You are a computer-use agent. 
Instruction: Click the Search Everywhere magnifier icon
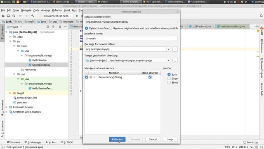coord(261,16)
